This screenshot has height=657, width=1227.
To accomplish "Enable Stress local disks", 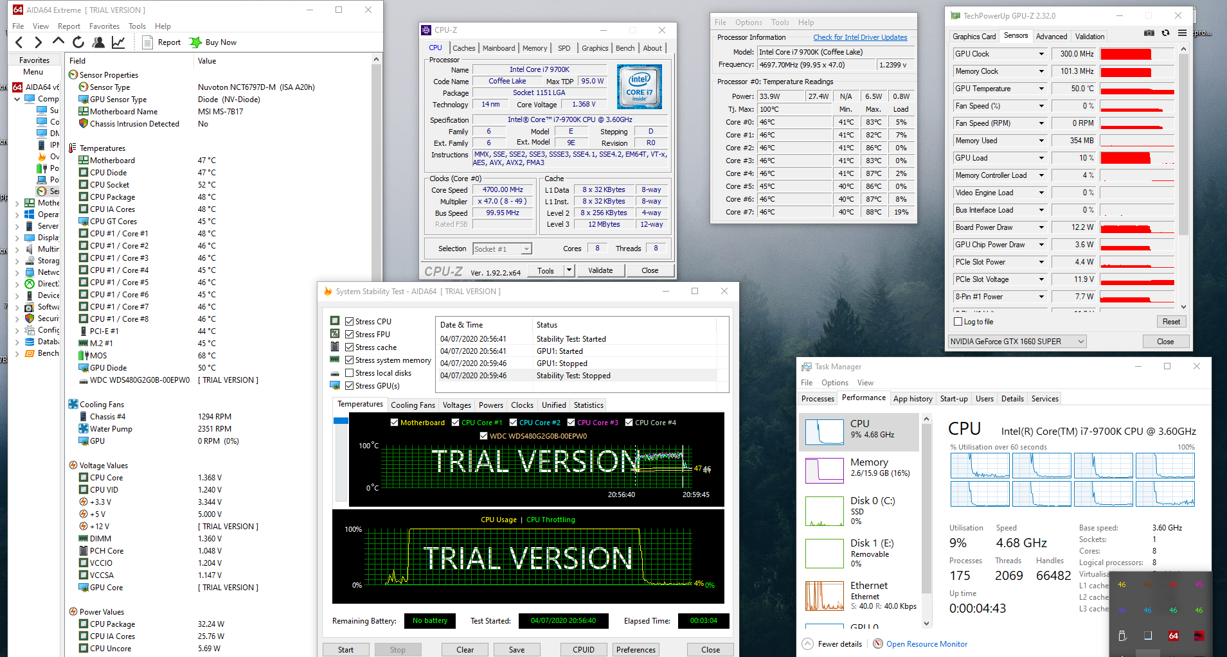I will (x=350, y=373).
